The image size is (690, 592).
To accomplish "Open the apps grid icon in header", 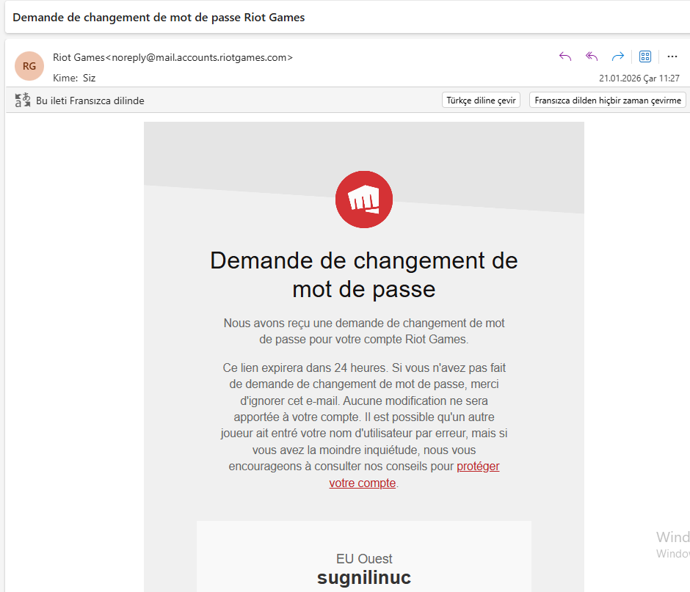I will pyautogui.click(x=645, y=56).
